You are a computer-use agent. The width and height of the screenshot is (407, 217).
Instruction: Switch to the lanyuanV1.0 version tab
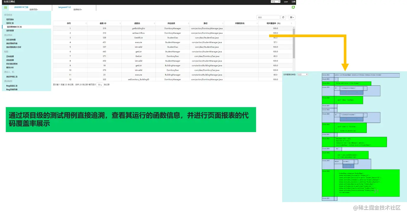(65, 7)
